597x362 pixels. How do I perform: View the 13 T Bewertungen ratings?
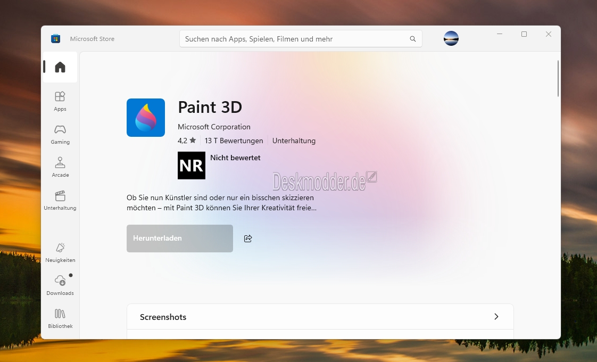coord(234,141)
